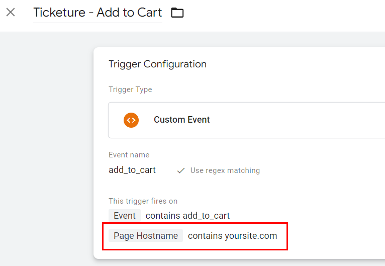Edit the trigger title Ticketure - Add to Cart
This screenshot has width=385, height=266.
pos(98,12)
